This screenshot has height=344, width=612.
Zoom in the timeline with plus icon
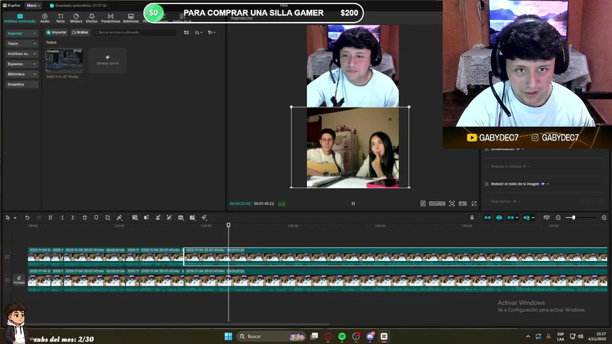[x=604, y=218]
